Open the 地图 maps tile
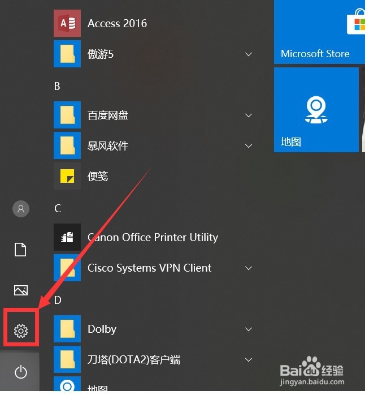 click(x=316, y=110)
